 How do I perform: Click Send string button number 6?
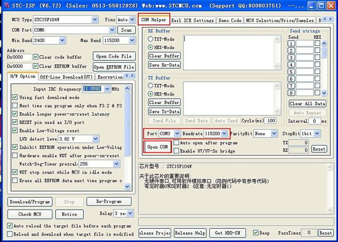[x=291, y=79]
